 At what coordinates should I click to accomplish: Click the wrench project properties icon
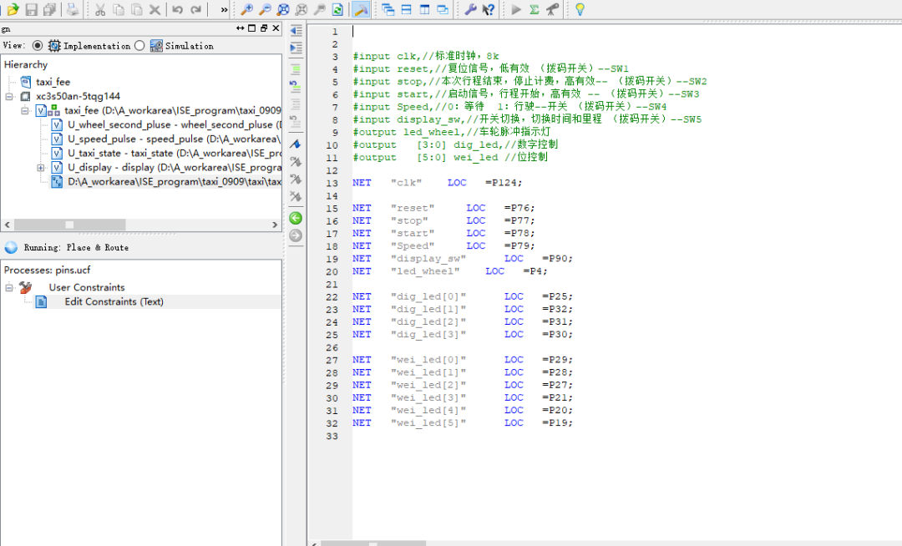pos(470,10)
